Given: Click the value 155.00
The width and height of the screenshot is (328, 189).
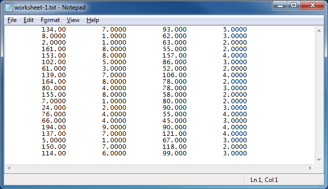Looking at the screenshot, I should (54, 94).
